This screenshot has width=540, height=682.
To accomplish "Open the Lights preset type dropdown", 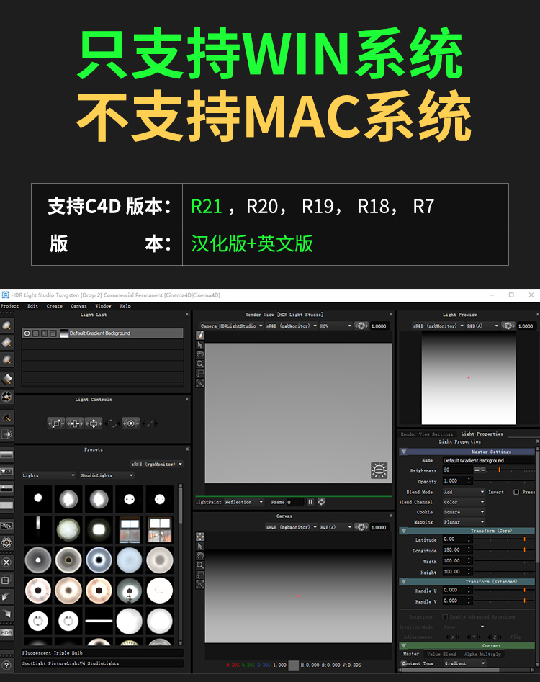I will coord(48,475).
